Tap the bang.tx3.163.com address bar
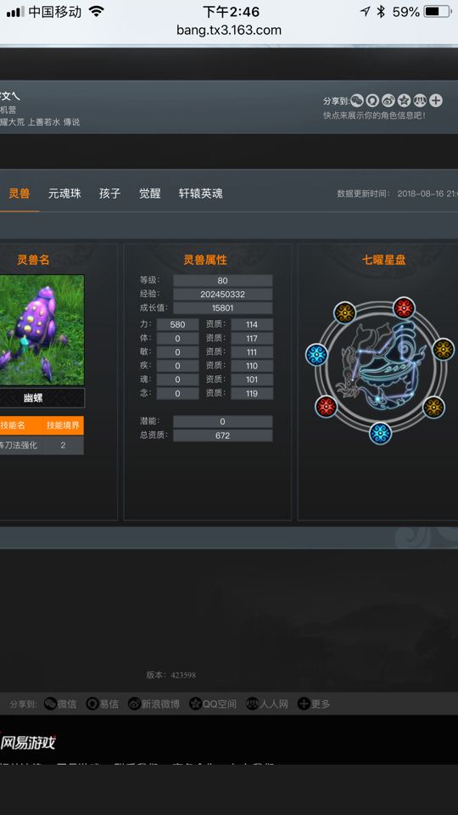The image size is (458, 815). coord(229,31)
